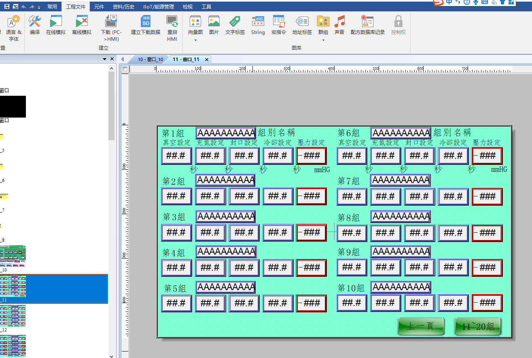Click the 上一頁 button on canvas
The image size is (532, 358).
421,326
